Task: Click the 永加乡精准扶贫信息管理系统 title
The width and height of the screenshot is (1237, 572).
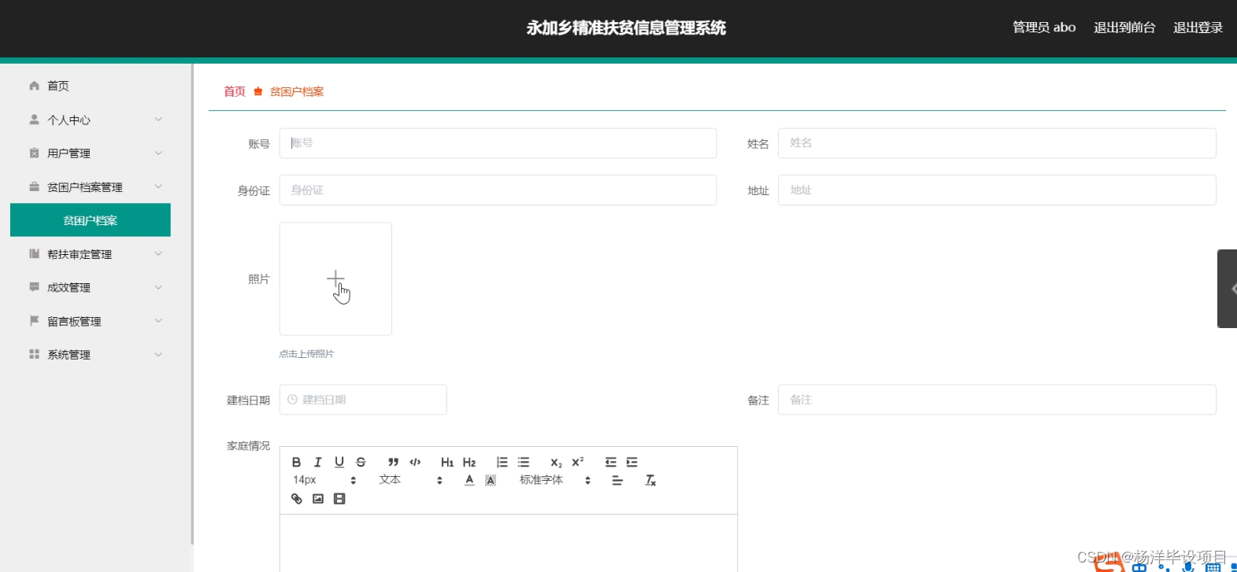Action: [626, 28]
